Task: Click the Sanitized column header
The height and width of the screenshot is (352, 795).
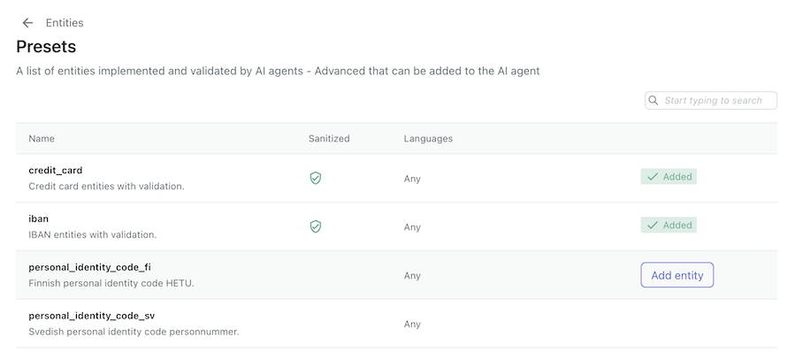Action: pos(329,139)
